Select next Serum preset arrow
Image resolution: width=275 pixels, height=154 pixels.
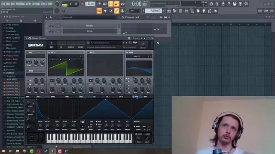(127, 43)
